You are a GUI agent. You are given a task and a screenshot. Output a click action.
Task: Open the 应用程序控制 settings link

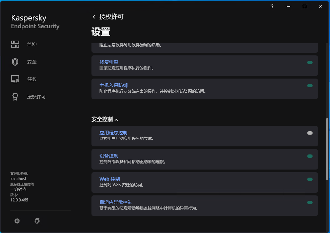(114, 133)
